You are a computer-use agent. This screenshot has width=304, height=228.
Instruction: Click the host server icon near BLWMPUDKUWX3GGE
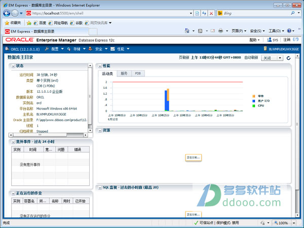coord(265,49)
